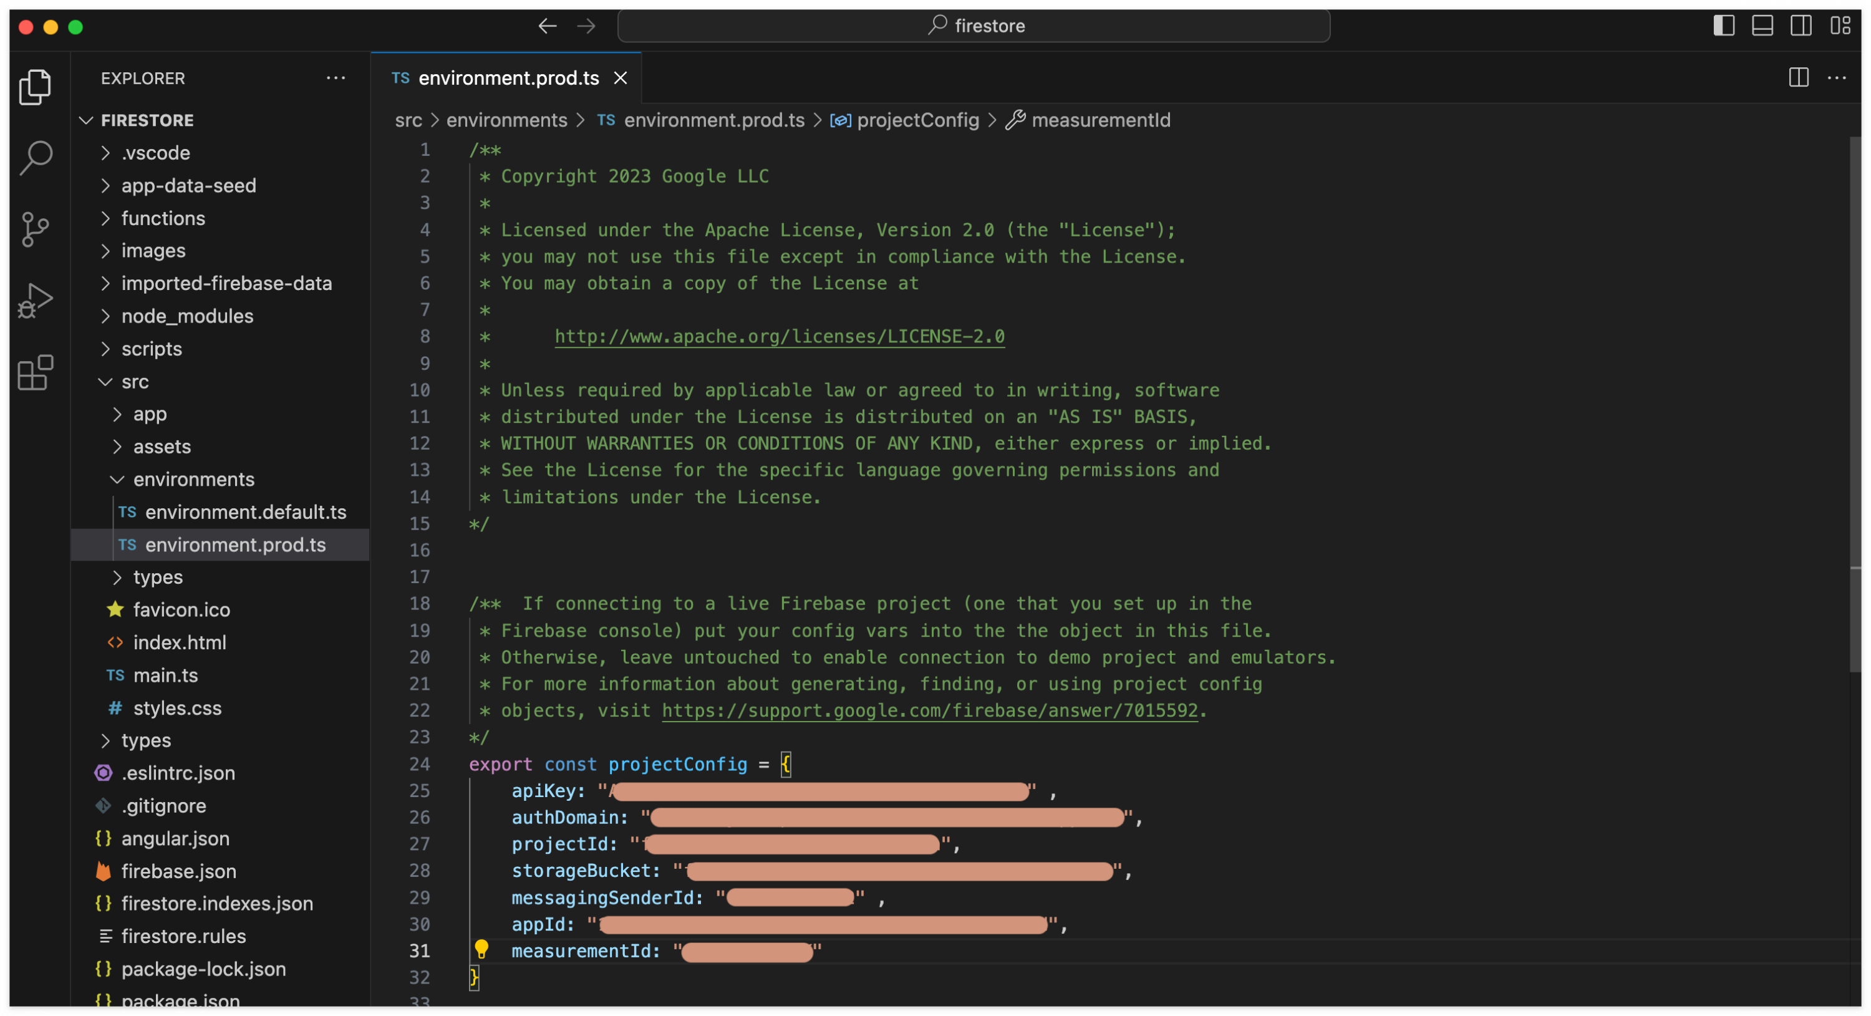
Task: Toggle the primary side bar
Action: (1724, 26)
